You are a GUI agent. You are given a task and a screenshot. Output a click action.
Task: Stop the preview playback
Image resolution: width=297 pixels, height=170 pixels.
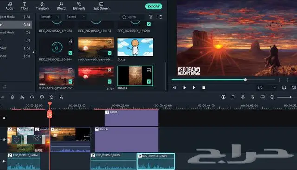coord(204,88)
